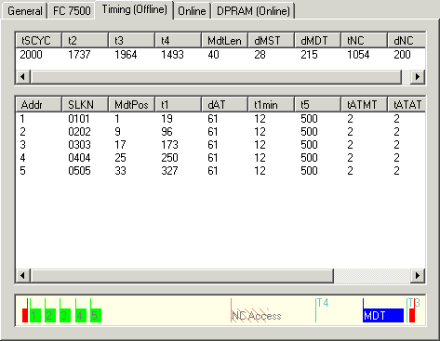Click the t2 column header

[x=86, y=41]
